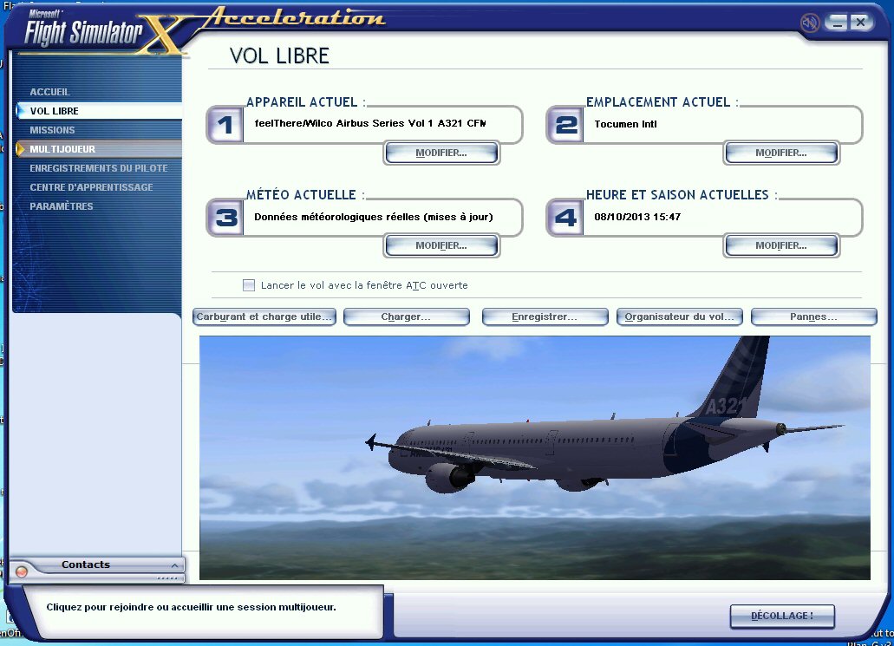Viewport: 894px width, 646px height.
Task: Close the Flight Simulator X window
Action: coord(860,23)
